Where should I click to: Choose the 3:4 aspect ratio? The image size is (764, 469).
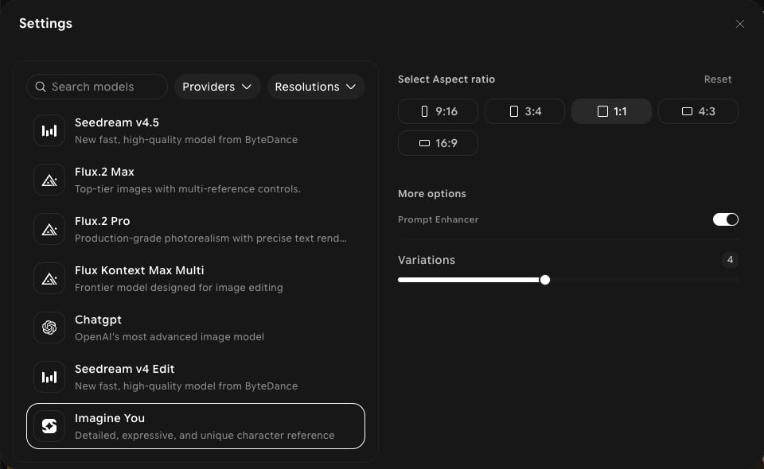(524, 111)
